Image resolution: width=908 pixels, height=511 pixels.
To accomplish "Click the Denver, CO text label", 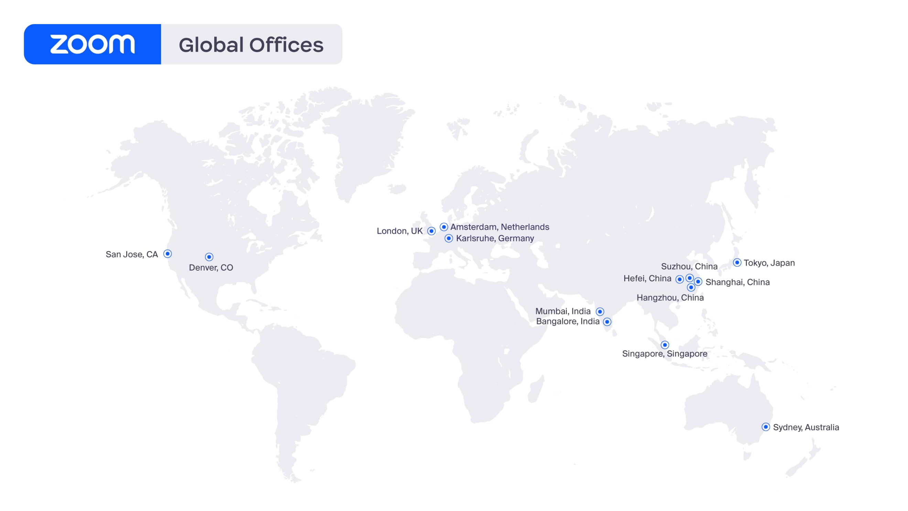I will (x=210, y=268).
